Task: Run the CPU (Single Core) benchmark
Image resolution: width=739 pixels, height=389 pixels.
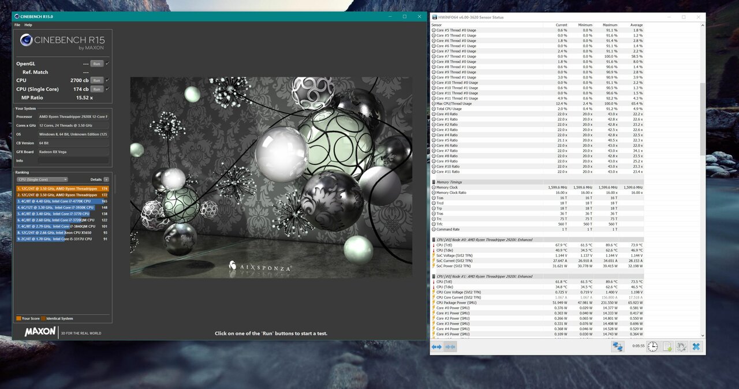Action: (x=97, y=89)
